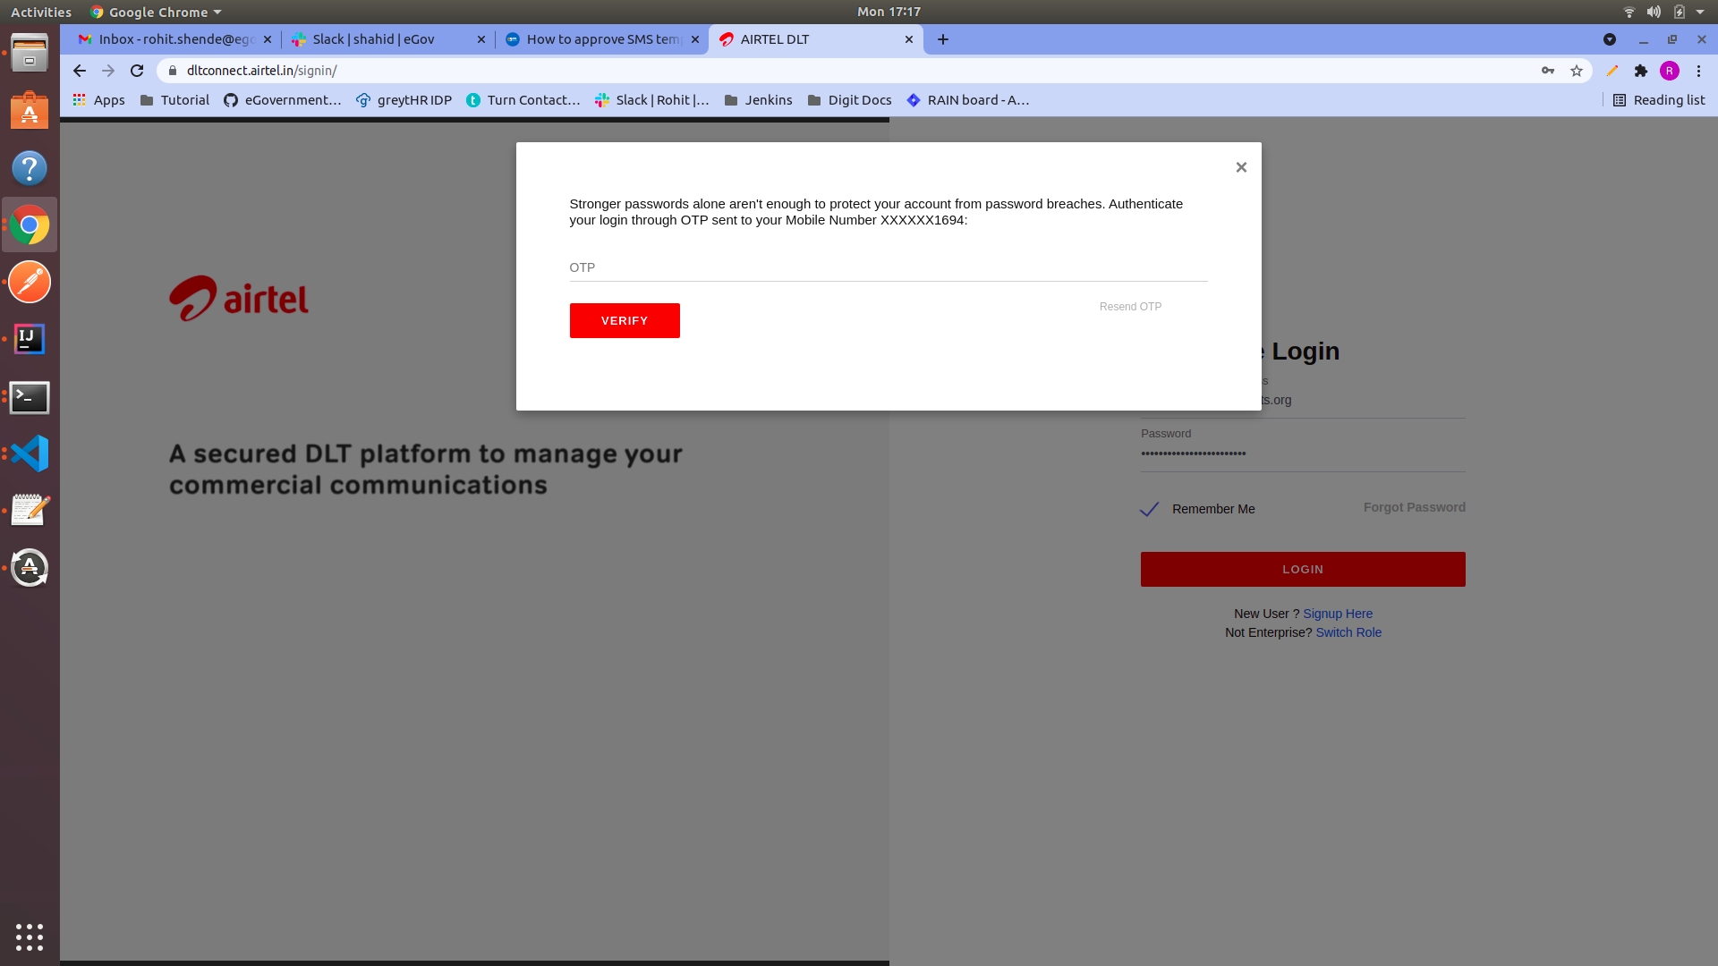Open the Chrome extensions puzzle icon
This screenshot has width=1718, height=966.
click(1640, 71)
